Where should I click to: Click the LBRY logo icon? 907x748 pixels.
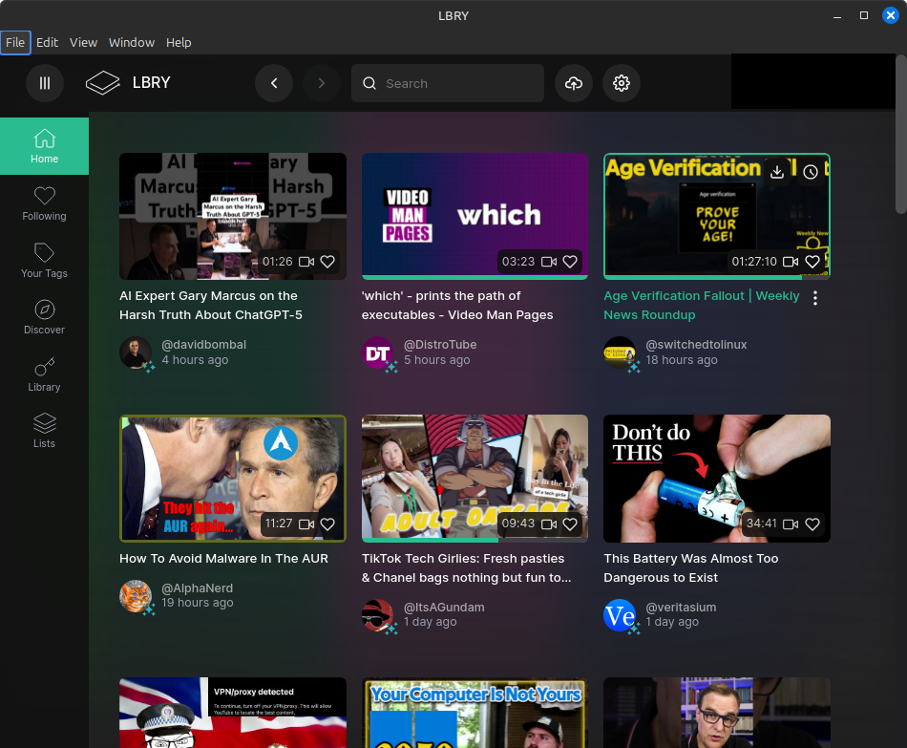pos(103,83)
